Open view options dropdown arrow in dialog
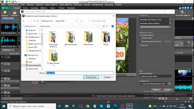Viewport: 194px width, 109px height. (107, 26)
